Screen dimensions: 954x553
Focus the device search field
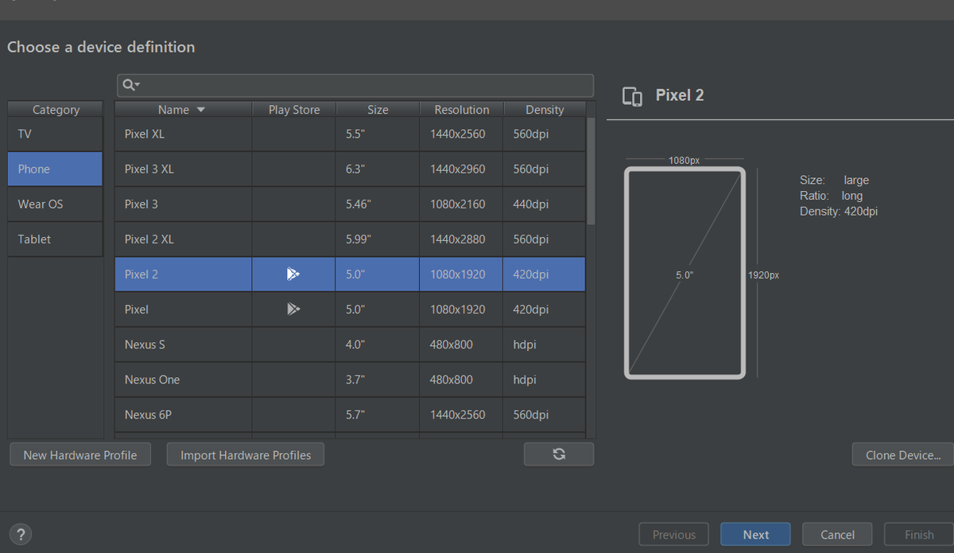[x=355, y=85]
